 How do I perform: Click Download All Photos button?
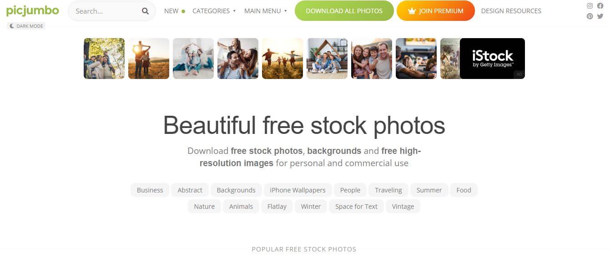[x=344, y=11]
